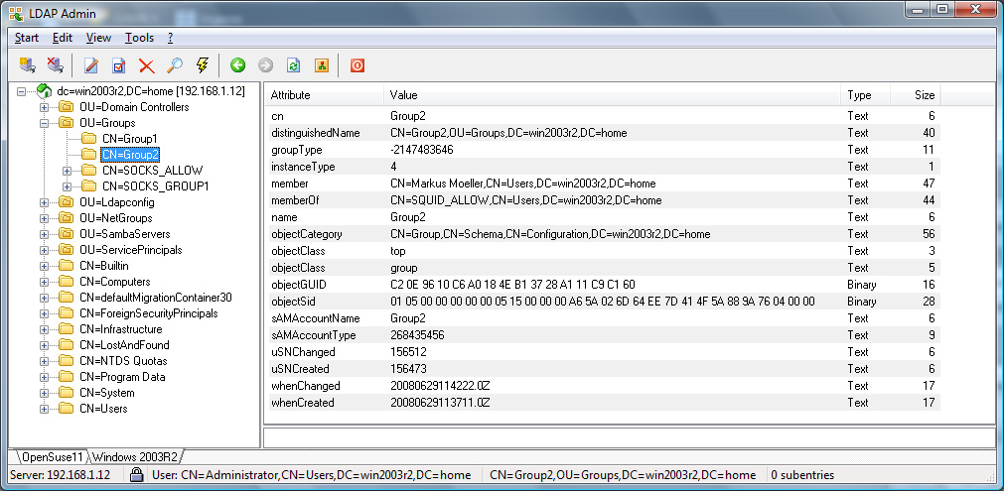Select the whenChanged attribute row
The image size is (1004, 491).
[x=603, y=386]
